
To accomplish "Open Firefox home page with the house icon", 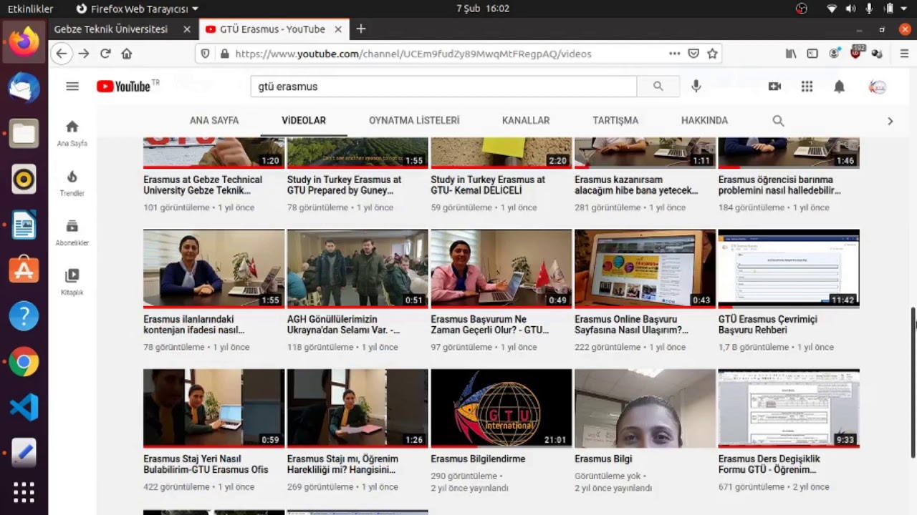I will [127, 54].
